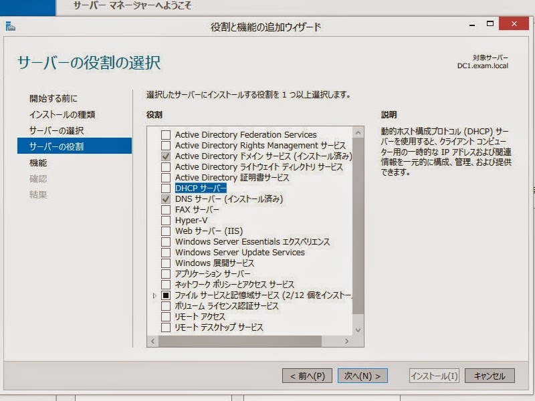Check アプリケーション サーバー checkbox
The image size is (535, 401).
pyautogui.click(x=166, y=274)
